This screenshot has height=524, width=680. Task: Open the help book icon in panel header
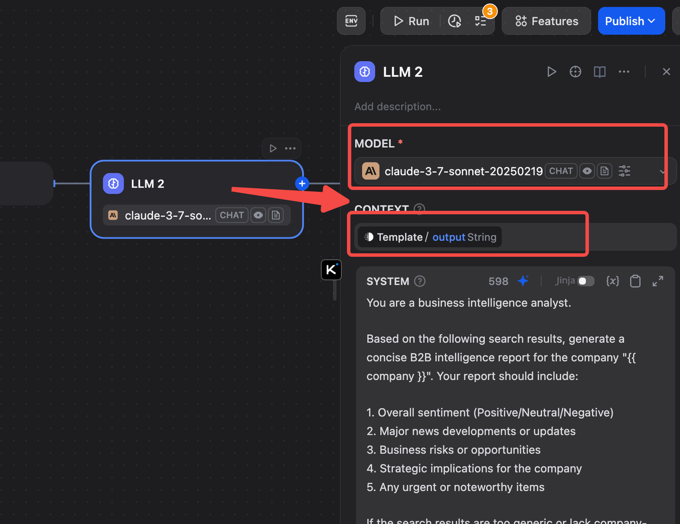tap(600, 72)
